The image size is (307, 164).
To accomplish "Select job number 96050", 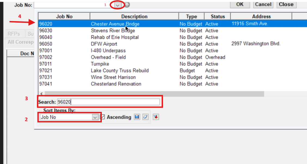I will pos(46,44).
